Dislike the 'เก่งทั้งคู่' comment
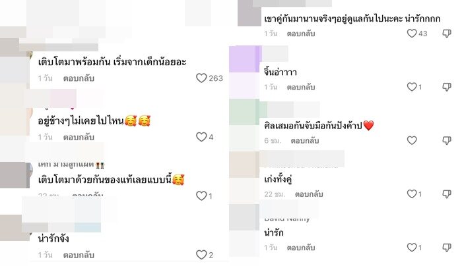 [447, 194]
